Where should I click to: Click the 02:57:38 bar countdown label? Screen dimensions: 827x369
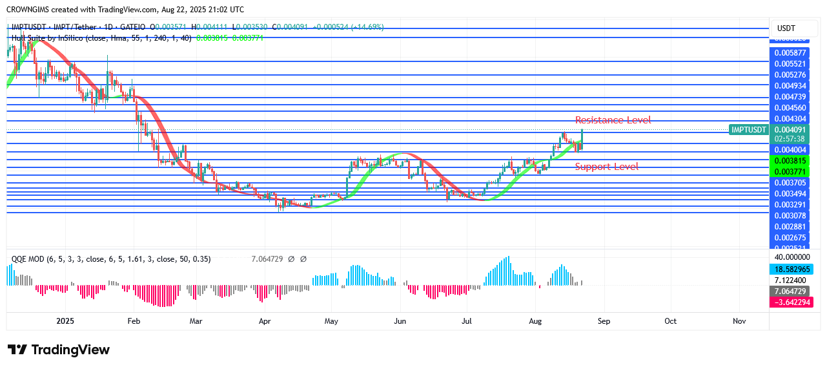coord(790,138)
